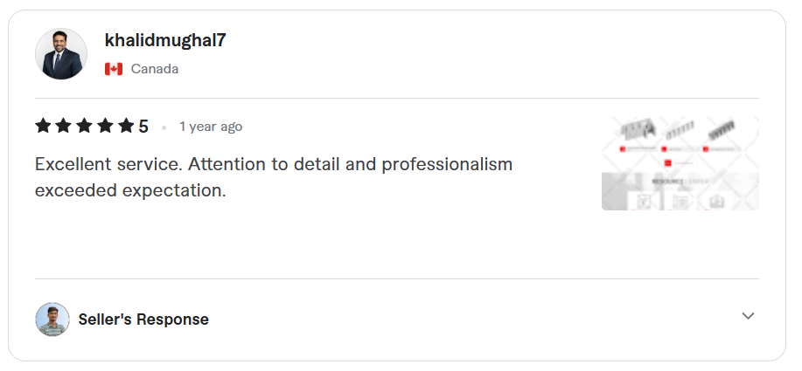This screenshot has width=802, height=371.
Task: Click the seller's avatar picture
Action: pyautogui.click(x=52, y=319)
